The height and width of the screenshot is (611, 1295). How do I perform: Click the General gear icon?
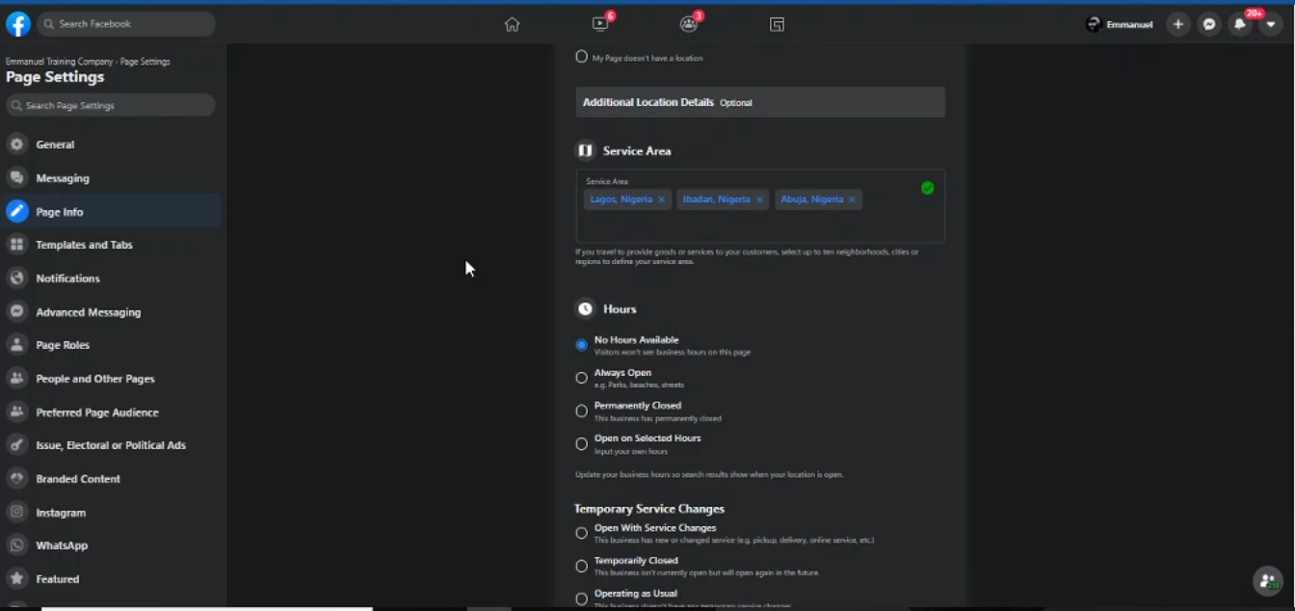click(x=16, y=145)
